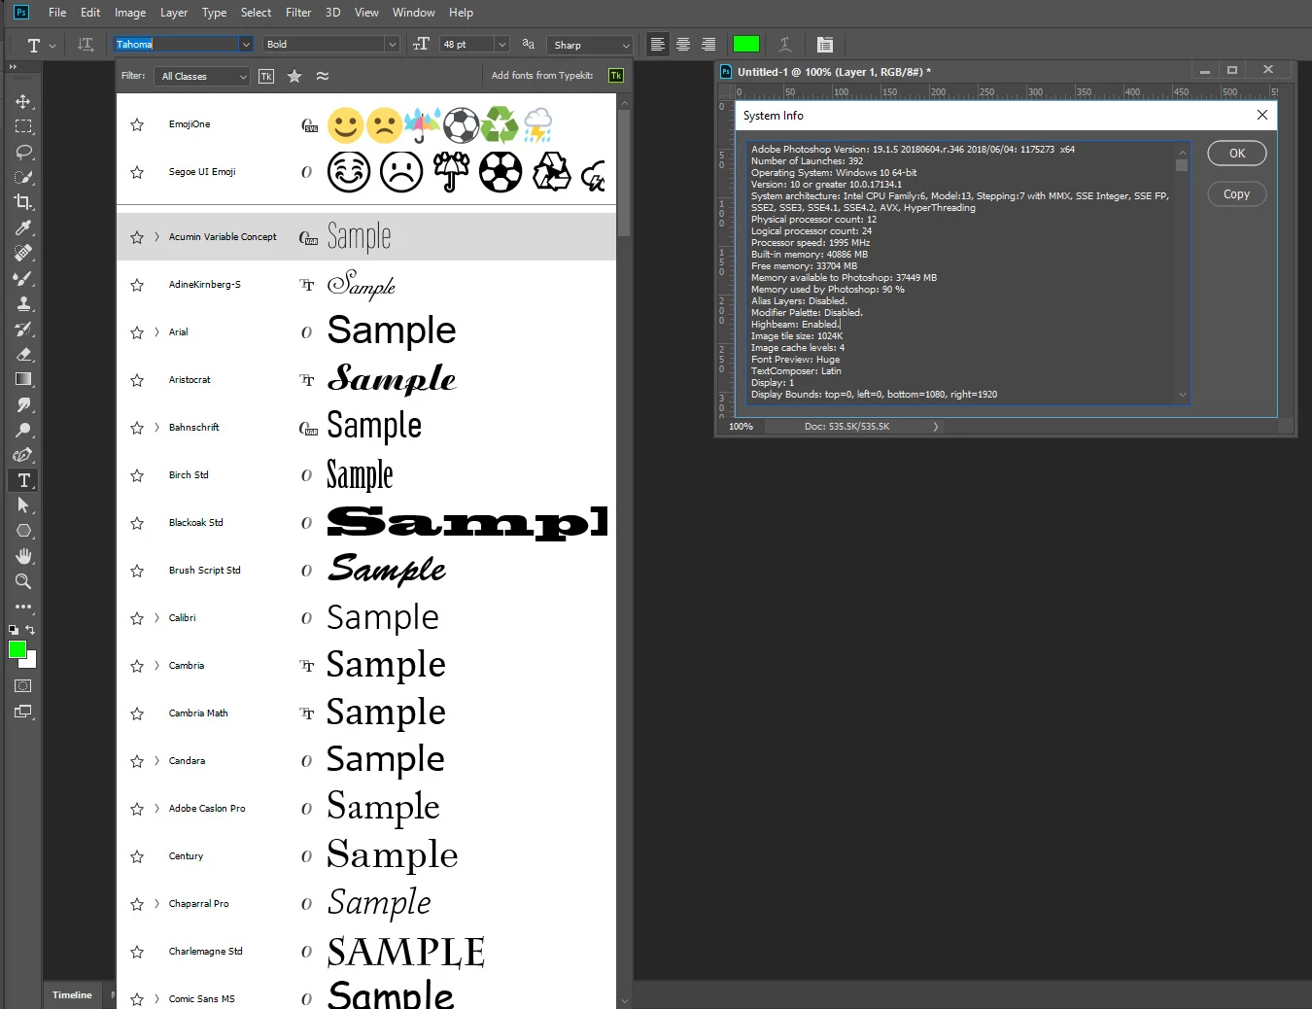Left align text

pyautogui.click(x=658, y=45)
